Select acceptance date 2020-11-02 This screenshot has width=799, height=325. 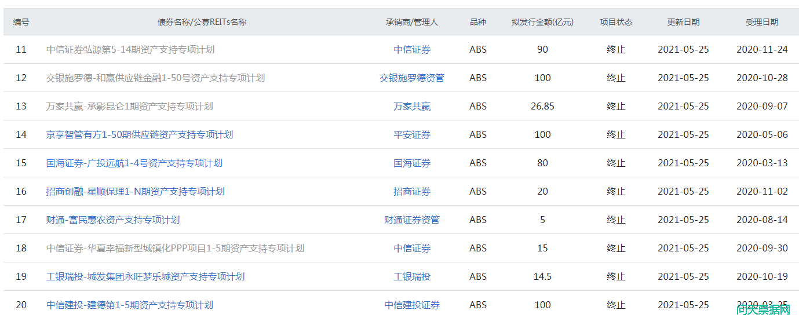point(762,192)
